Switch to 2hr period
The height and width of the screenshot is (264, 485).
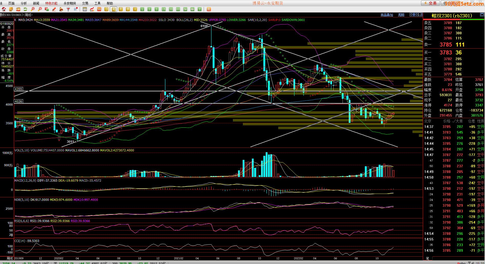click(185, 9)
